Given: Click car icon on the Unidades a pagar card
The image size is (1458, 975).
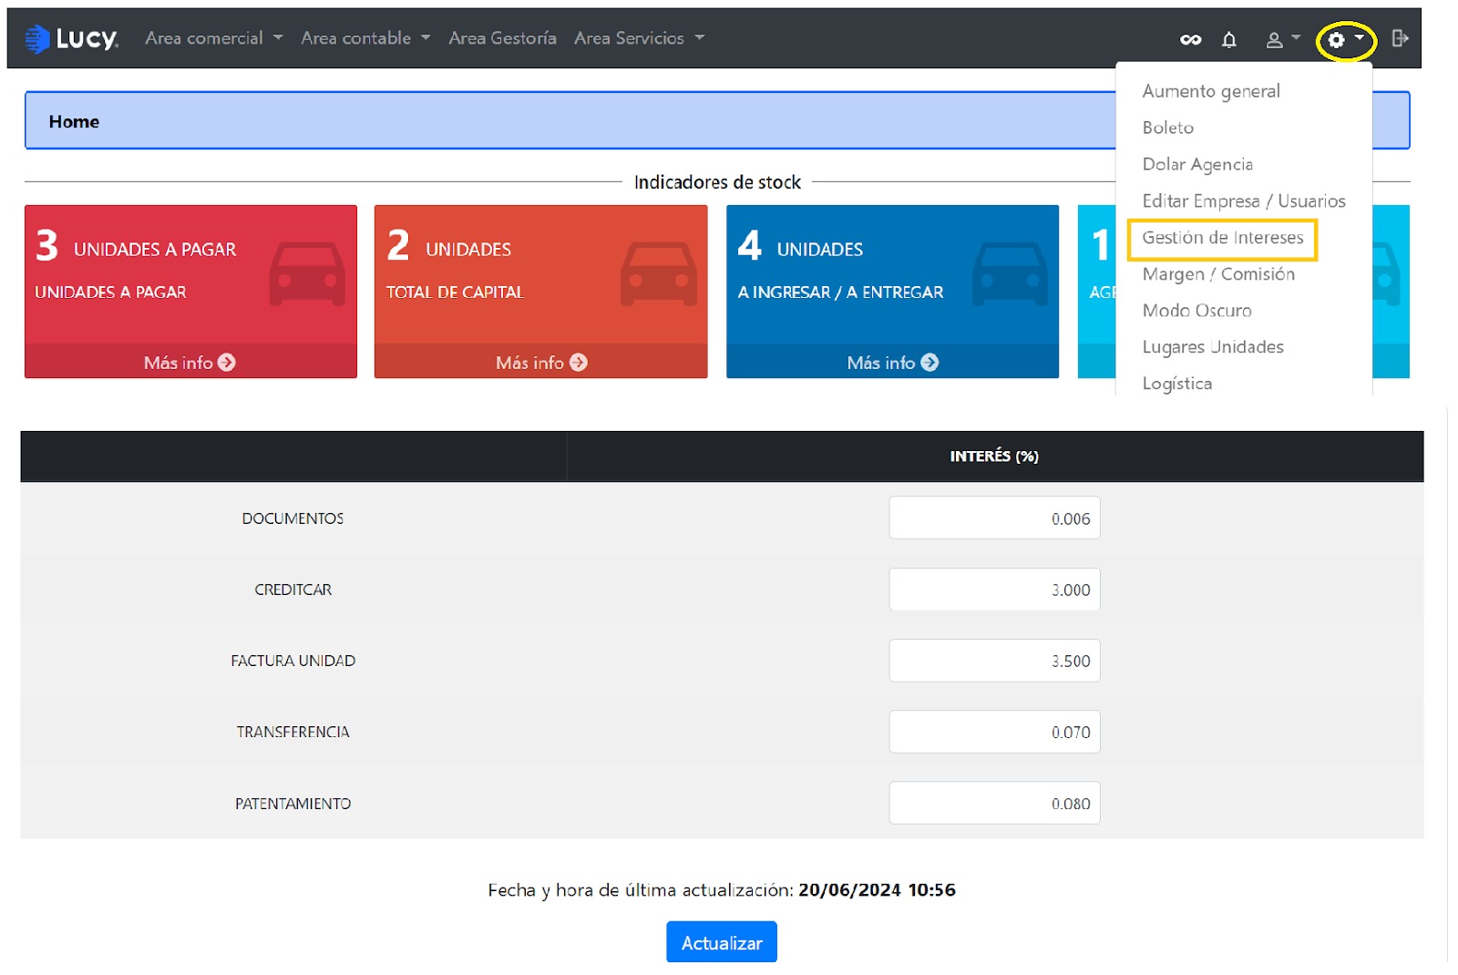Looking at the screenshot, I should (x=307, y=273).
